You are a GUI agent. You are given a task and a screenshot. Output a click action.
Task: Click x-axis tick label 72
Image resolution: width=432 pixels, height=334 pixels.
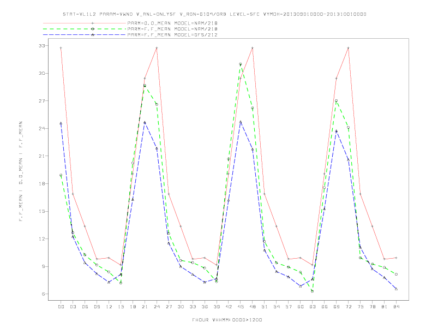pyautogui.click(x=349, y=307)
